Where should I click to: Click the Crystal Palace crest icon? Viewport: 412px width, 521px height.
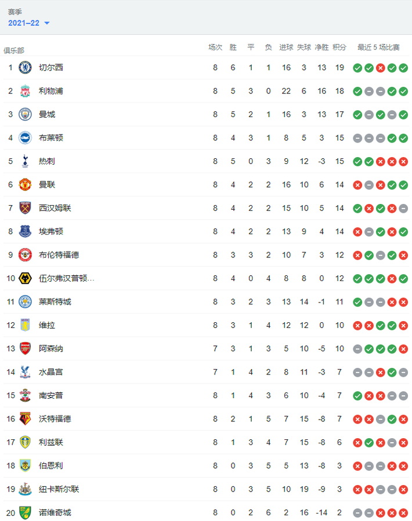pyautogui.click(x=25, y=371)
